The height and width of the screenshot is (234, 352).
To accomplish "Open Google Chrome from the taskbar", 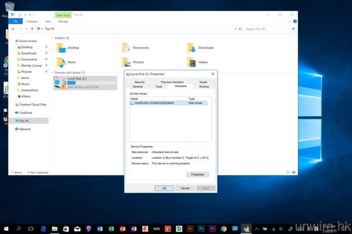I will click(x=224, y=229).
